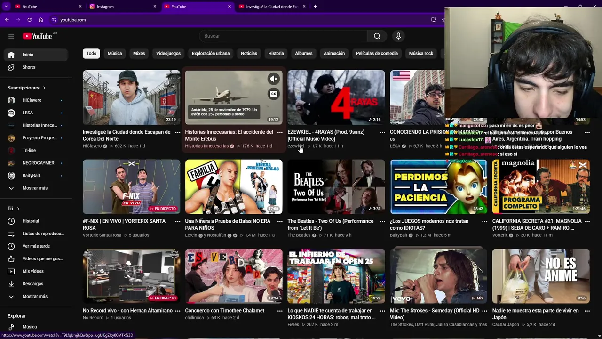Expand Mostrar más under subscriptions
602x339 pixels.
point(36,188)
